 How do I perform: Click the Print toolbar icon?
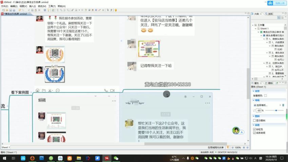point(14,10)
